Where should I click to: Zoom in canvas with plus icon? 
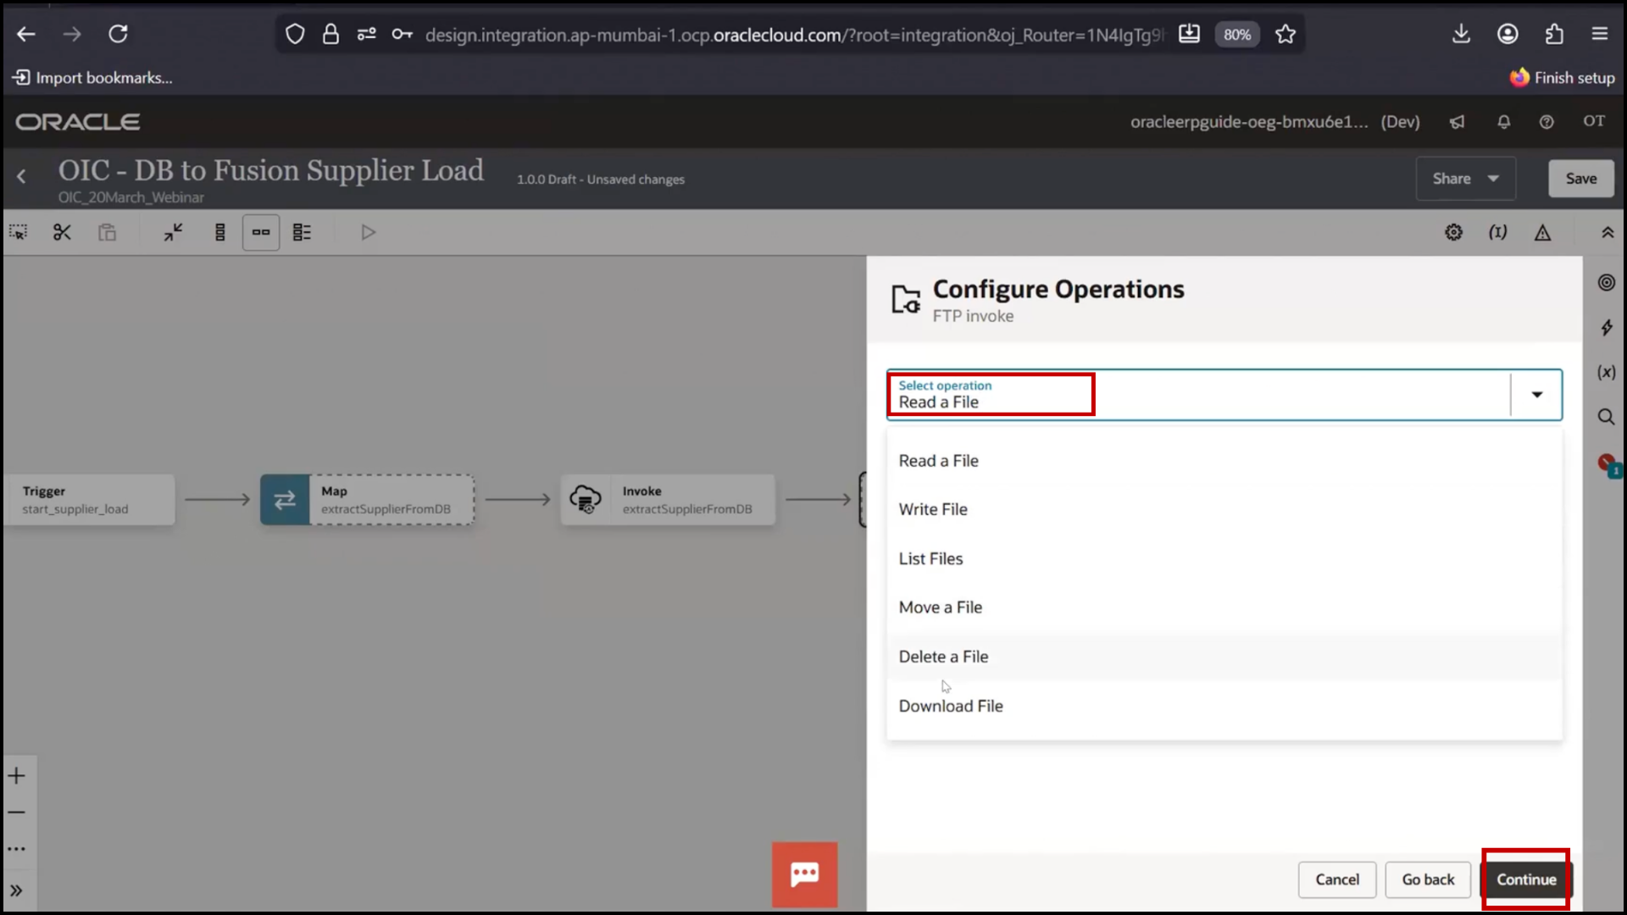click(17, 775)
